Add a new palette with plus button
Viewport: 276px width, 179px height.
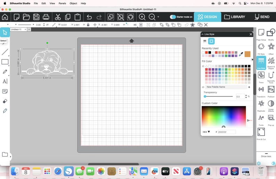249,87
